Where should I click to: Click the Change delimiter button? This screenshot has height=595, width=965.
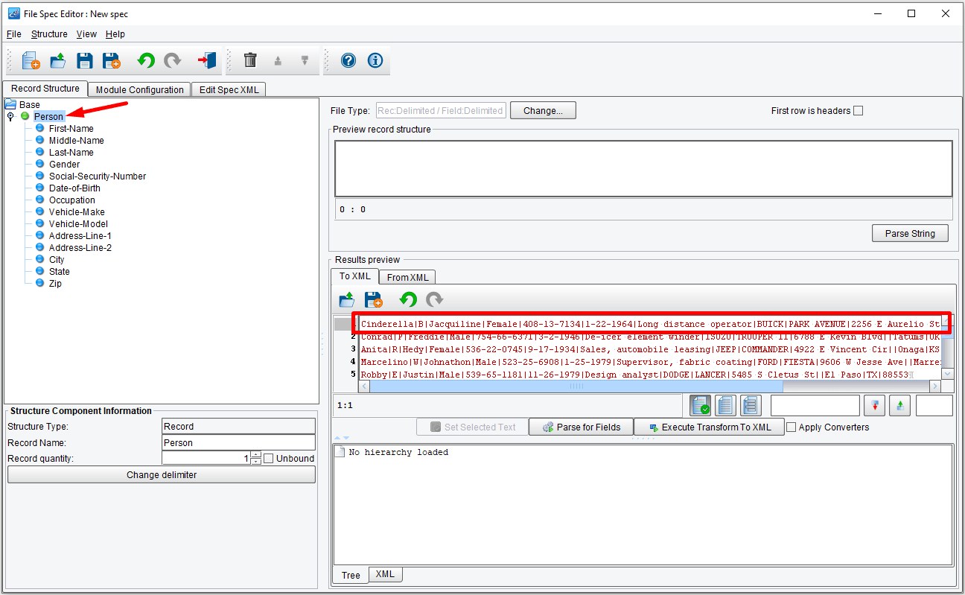click(x=162, y=474)
